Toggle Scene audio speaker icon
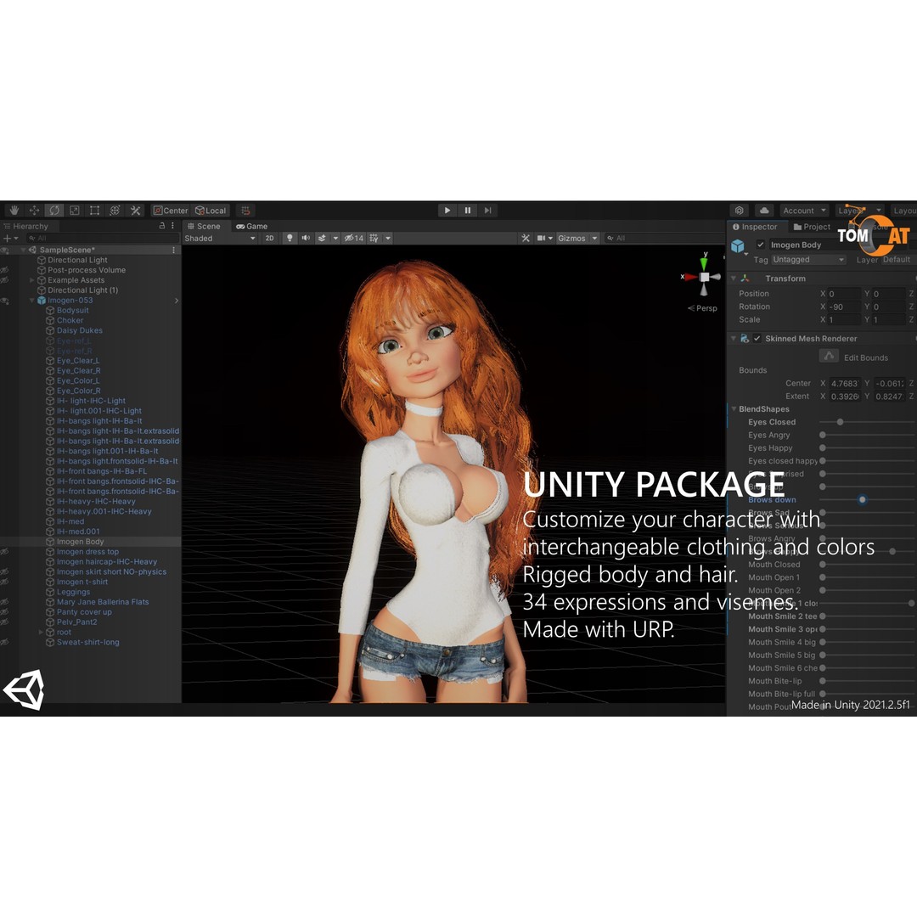Screen dimensions: 917x917 coord(306,238)
